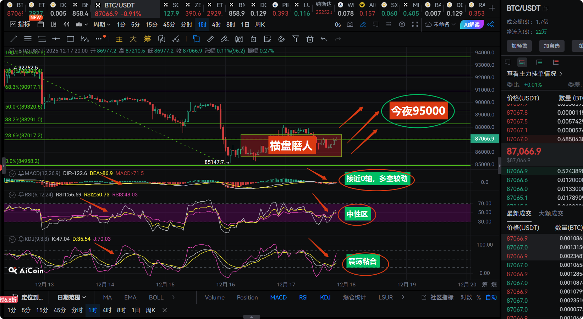Viewport: 583px width, 319px height.
Task: Click the AI解读 button
Action: pos(472,24)
